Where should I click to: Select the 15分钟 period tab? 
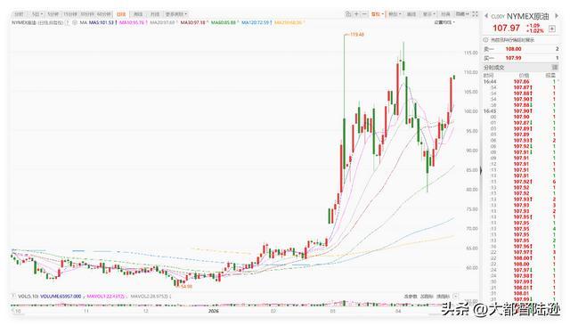(x=70, y=14)
